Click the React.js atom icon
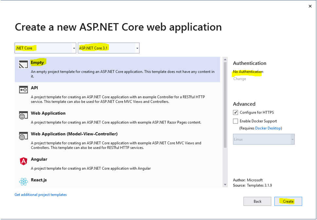The width and height of the screenshot is (317, 220). (x=24, y=182)
